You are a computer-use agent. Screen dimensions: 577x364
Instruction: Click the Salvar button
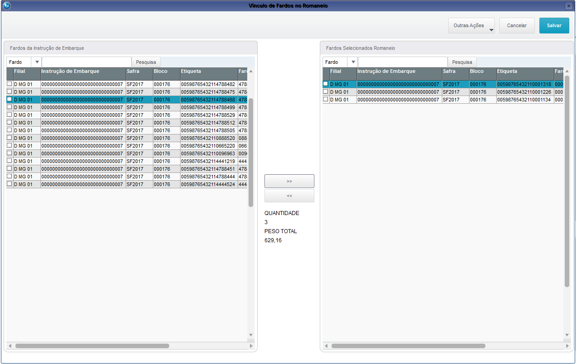554,26
